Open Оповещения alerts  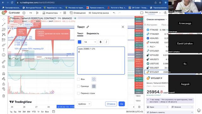tap(78, 13)
